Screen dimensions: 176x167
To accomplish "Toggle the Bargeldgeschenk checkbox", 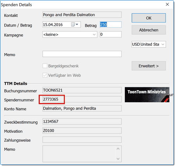I will [45, 66].
